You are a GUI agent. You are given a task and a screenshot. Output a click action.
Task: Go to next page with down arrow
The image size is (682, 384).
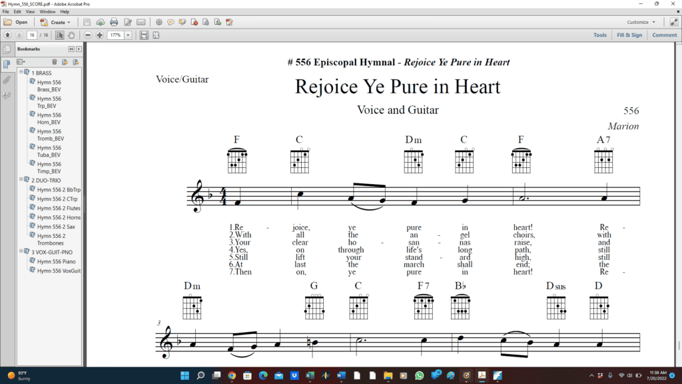tap(19, 35)
